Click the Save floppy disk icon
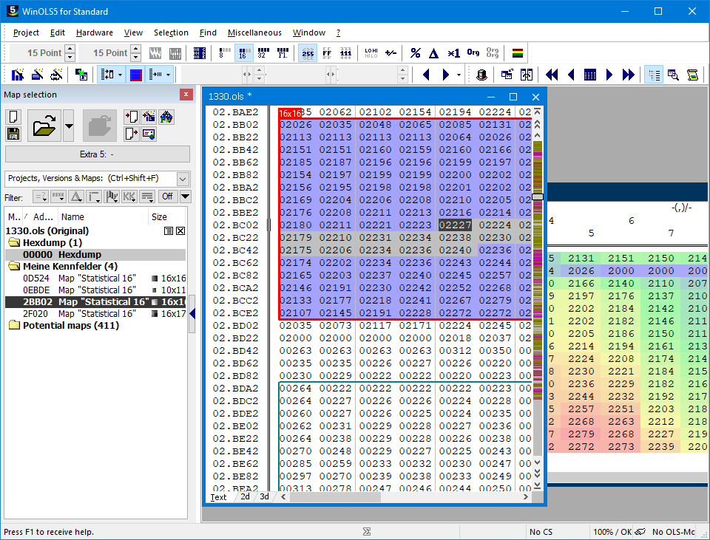The image size is (710, 540). coord(13,134)
